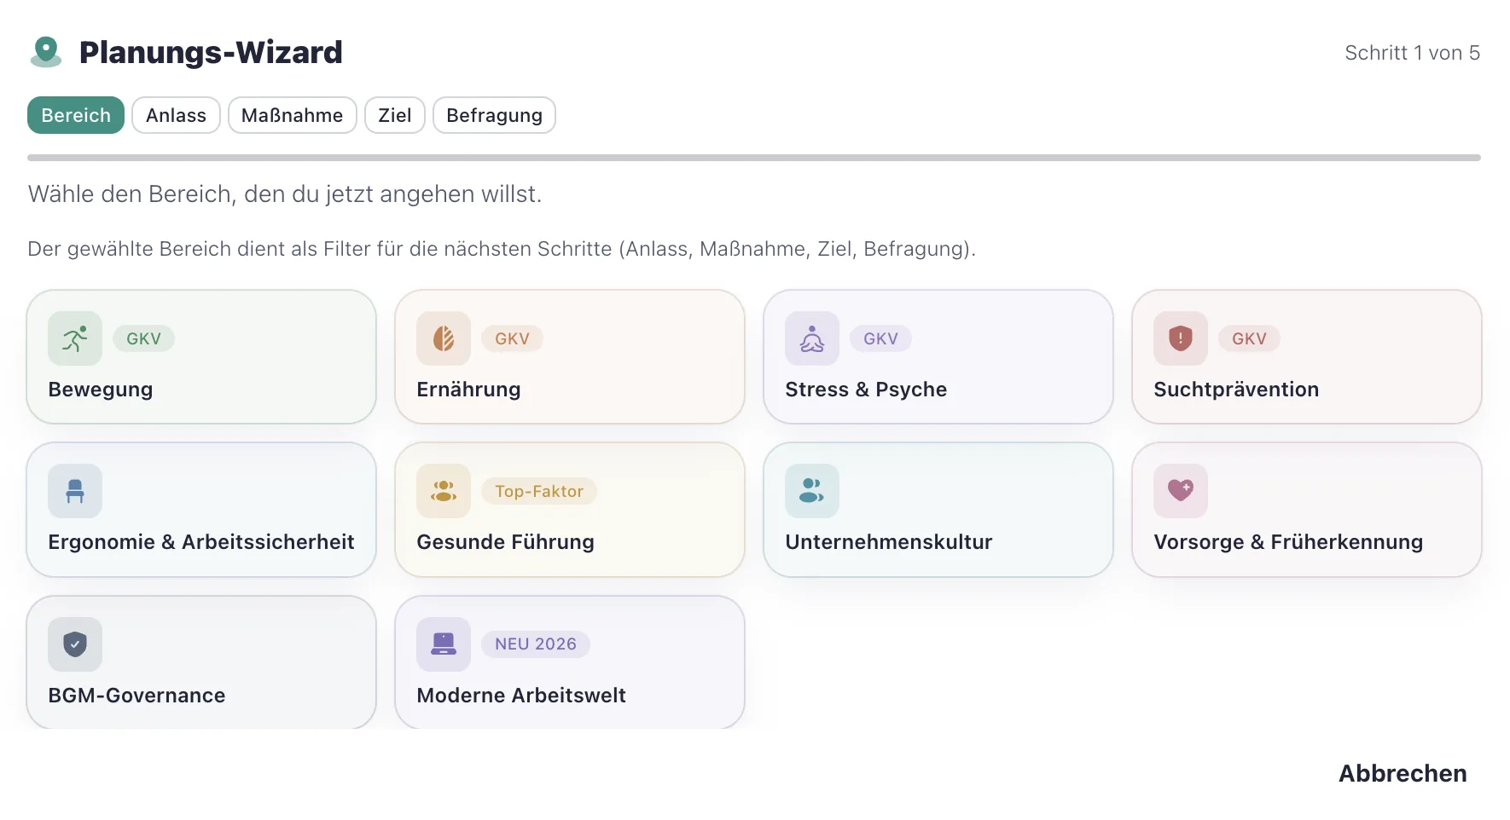Click the chair icon for Ergonomie & Arbeitssicherheit
The image size is (1510, 820).
[75, 491]
